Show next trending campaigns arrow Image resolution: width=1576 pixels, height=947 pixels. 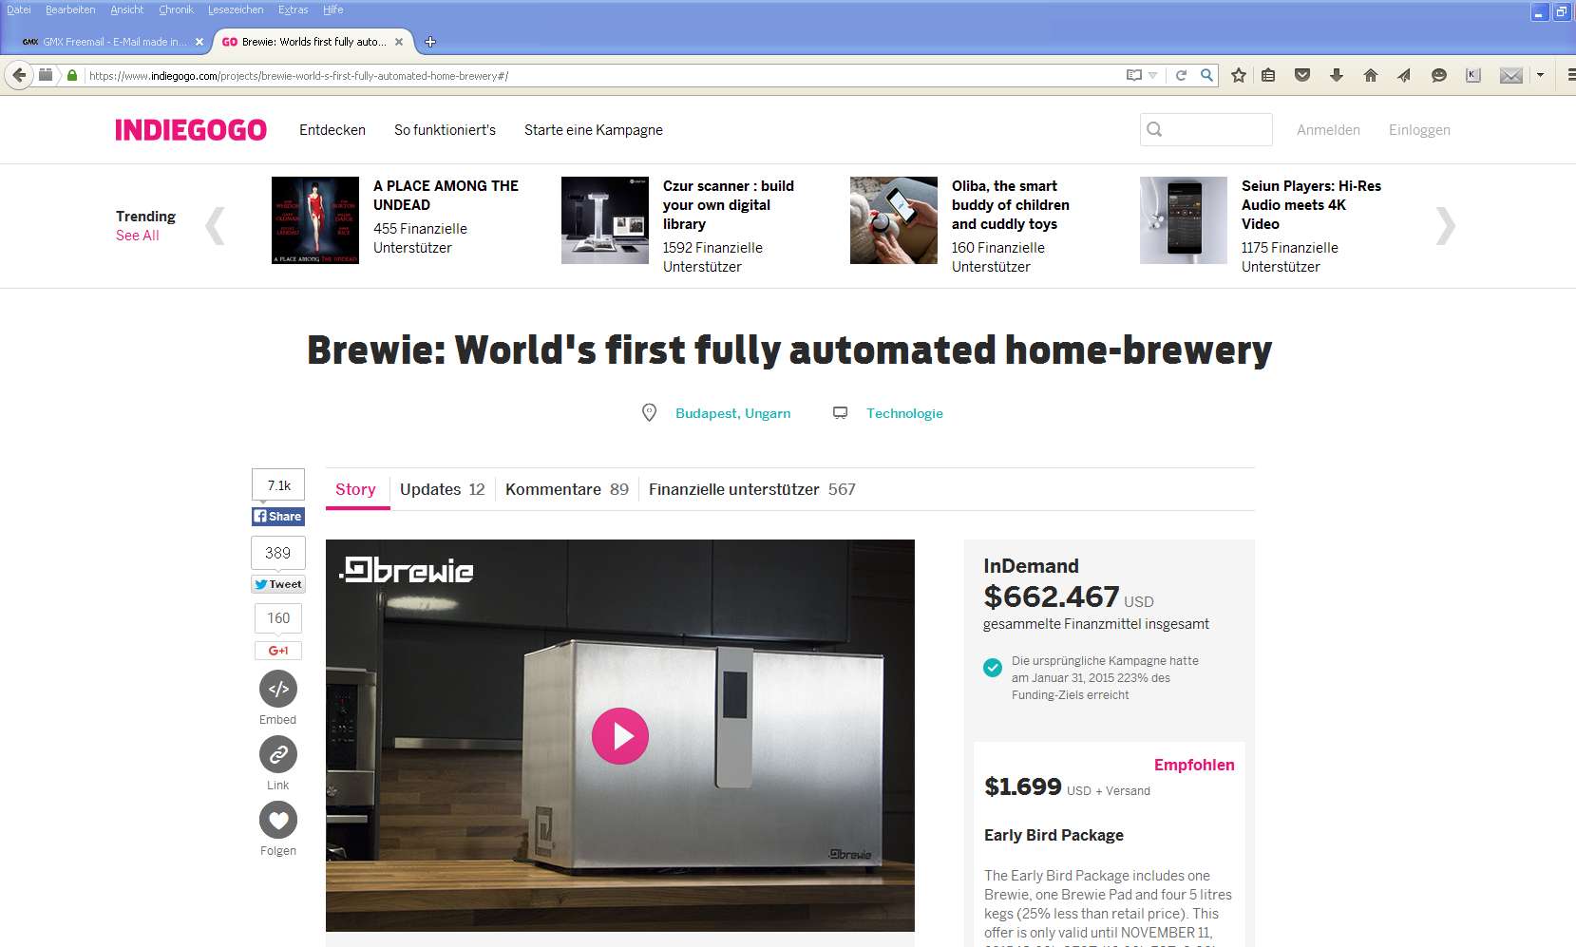point(1445,226)
